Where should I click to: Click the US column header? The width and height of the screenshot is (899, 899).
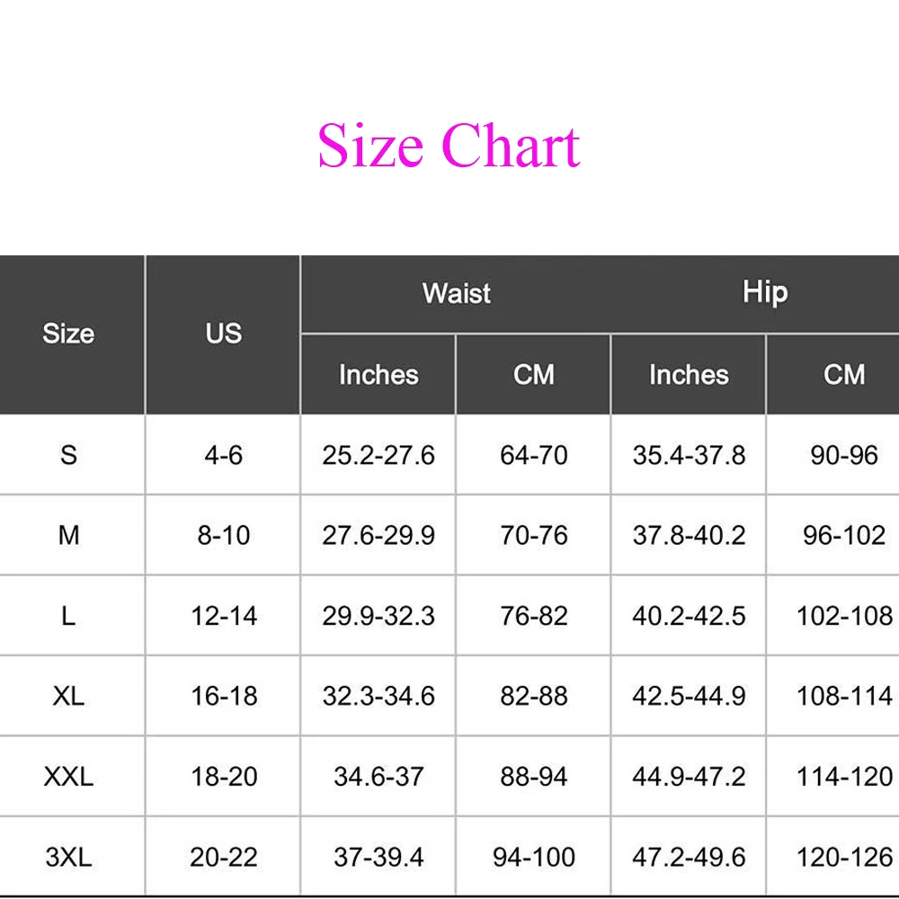click(223, 334)
